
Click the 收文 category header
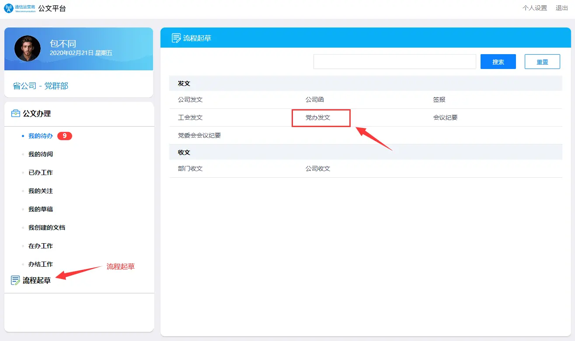(x=184, y=152)
